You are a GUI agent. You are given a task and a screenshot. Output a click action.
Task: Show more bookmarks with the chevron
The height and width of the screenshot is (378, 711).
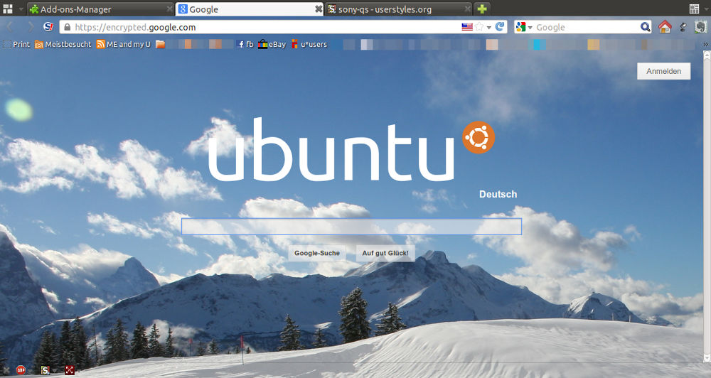point(705,45)
